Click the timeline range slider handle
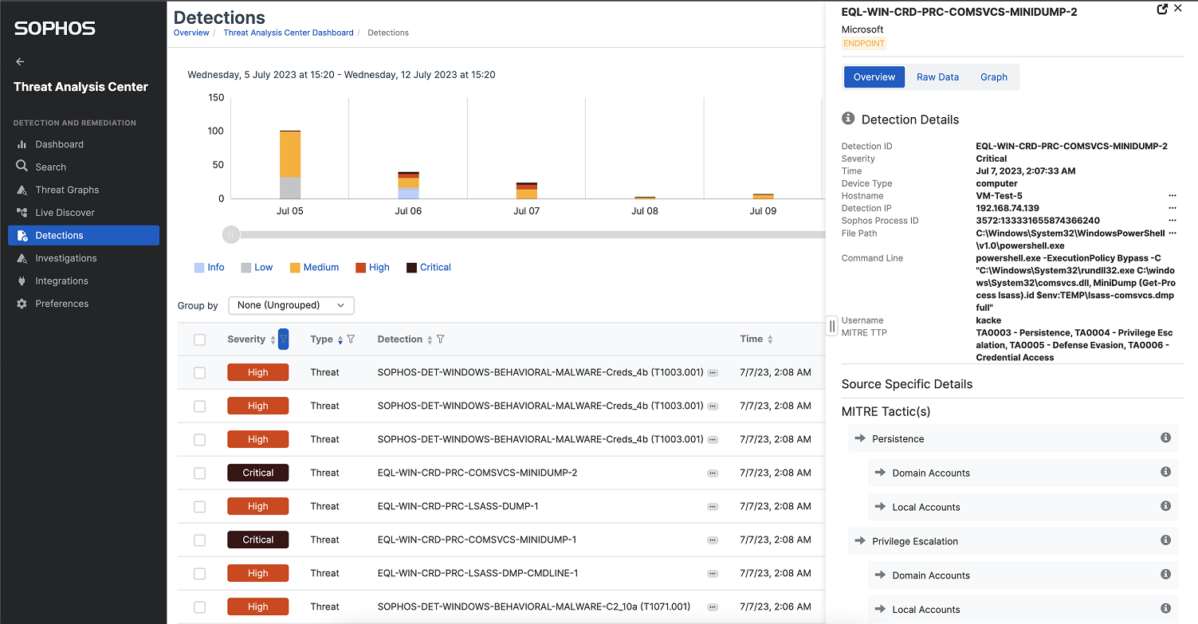This screenshot has width=1198, height=624. click(230, 234)
